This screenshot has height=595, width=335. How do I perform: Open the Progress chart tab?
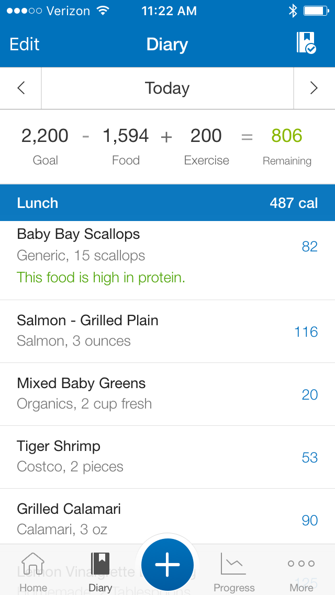coord(234,571)
